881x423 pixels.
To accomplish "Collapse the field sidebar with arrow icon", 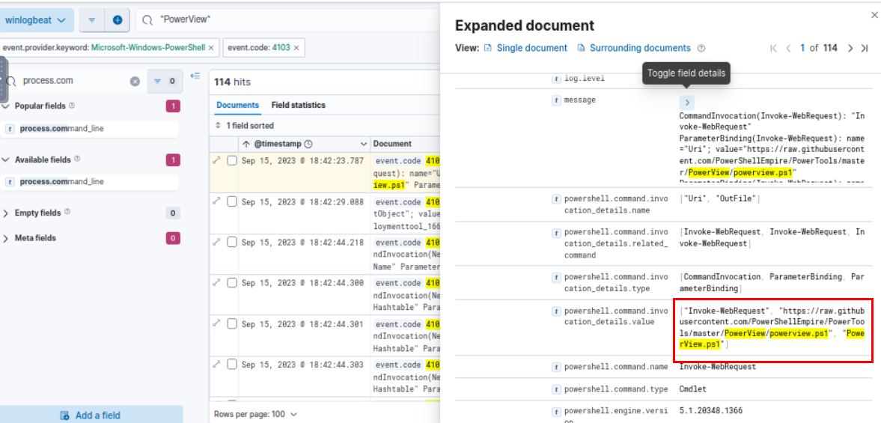I will (x=195, y=76).
